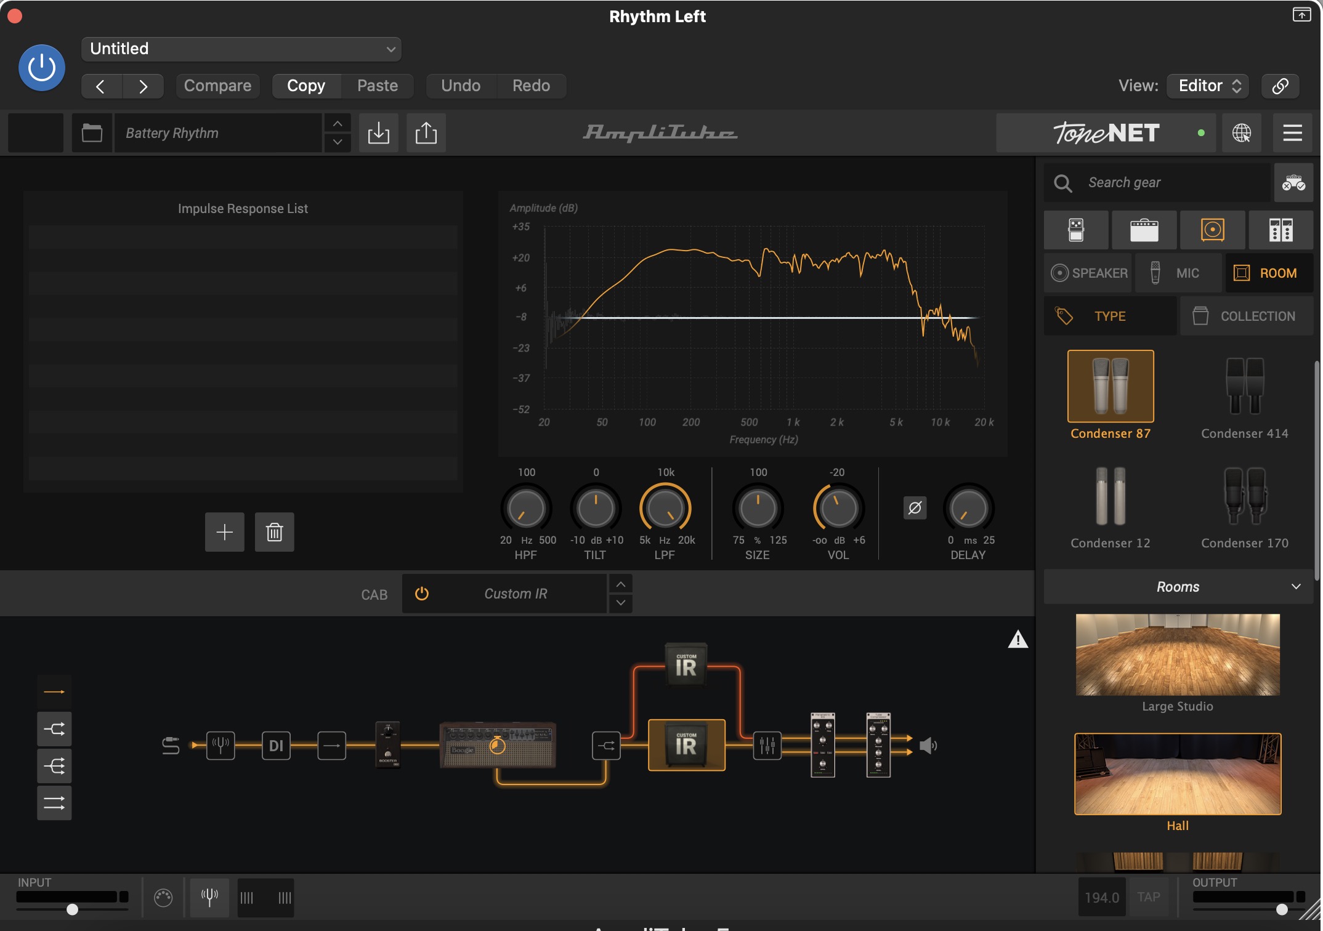Click the Undo button
The width and height of the screenshot is (1323, 931).
click(461, 86)
